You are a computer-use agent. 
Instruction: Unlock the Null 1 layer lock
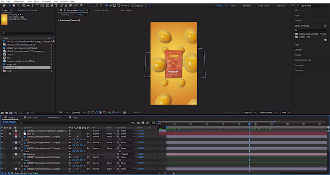tap(9, 134)
